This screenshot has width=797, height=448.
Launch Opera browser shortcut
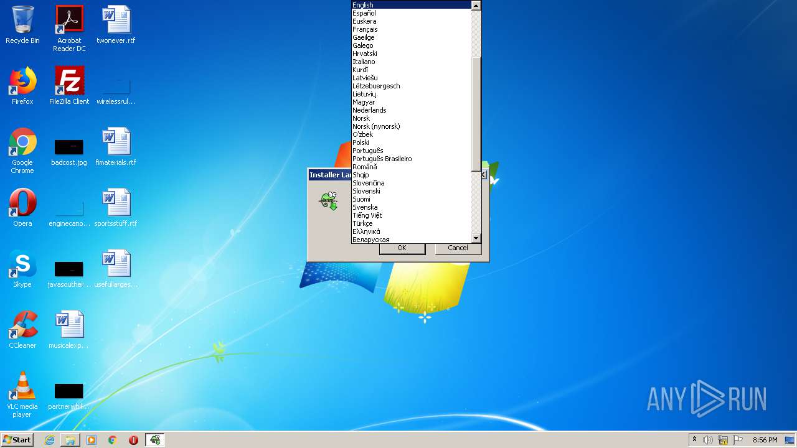pyautogui.click(x=22, y=208)
